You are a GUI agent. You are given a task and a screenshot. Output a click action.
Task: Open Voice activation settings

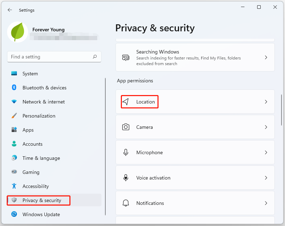(195, 178)
